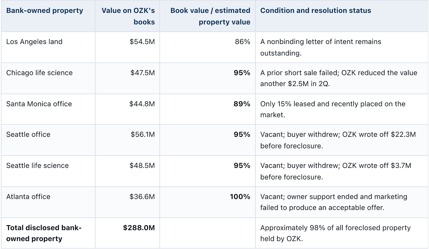Select the 100% Atlanta percentage cell
This screenshot has height=249, width=429.
[x=240, y=197]
